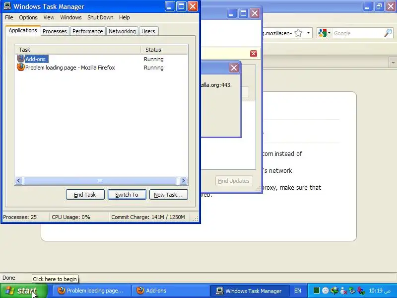Click the Switch To button
This screenshot has width=397, height=298.
pos(127,195)
